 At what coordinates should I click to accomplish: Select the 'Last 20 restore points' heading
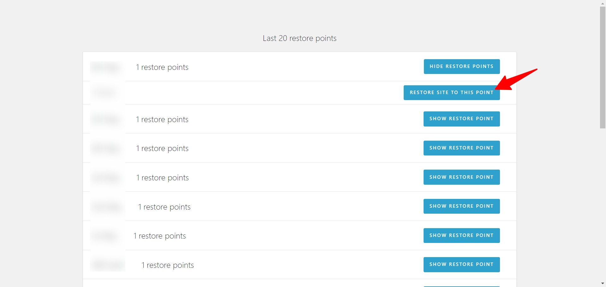[x=300, y=38]
